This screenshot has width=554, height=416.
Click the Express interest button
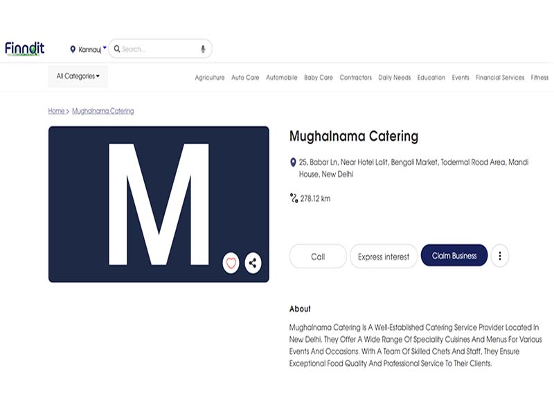(384, 257)
